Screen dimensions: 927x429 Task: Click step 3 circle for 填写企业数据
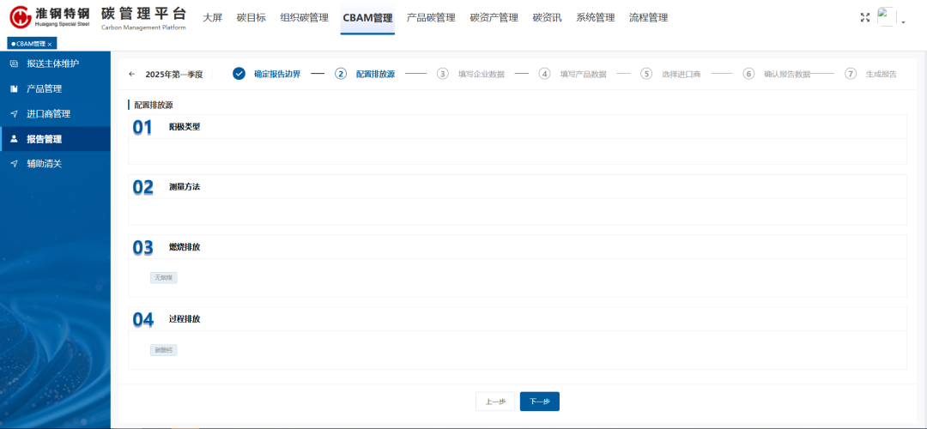(443, 74)
